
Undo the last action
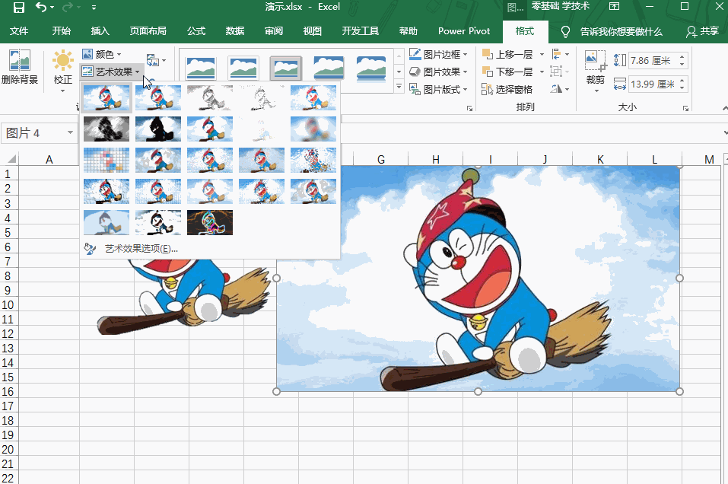click(x=41, y=8)
